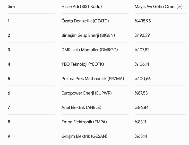Click the %86,84 return cell
Image resolution: width=189 pixels, height=145 pixels.
(142, 107)
